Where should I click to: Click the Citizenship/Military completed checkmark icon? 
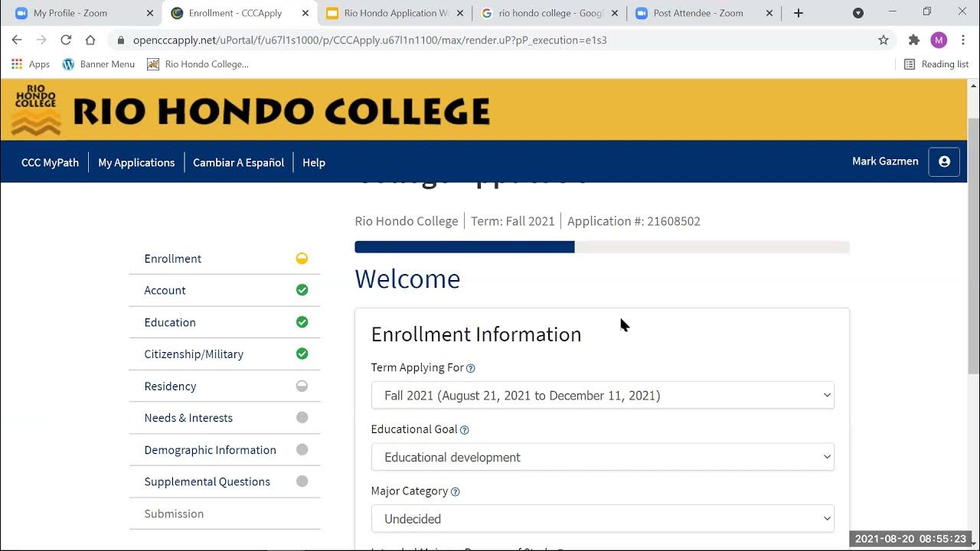(302, 354)
